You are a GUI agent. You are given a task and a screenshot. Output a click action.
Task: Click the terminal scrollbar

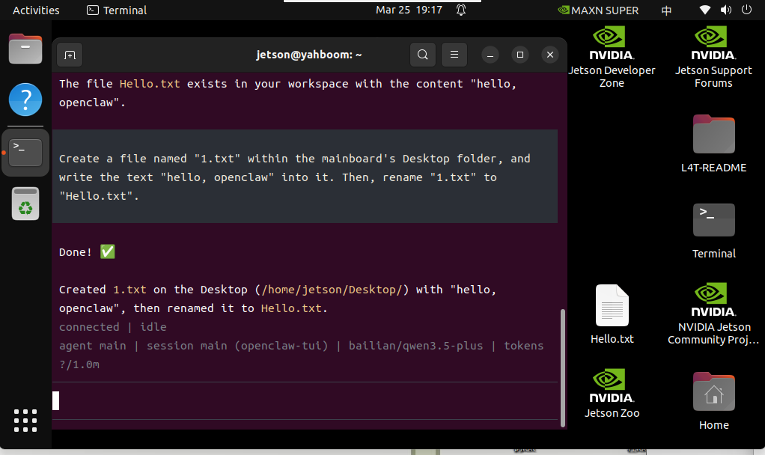[x=563, y=367]
